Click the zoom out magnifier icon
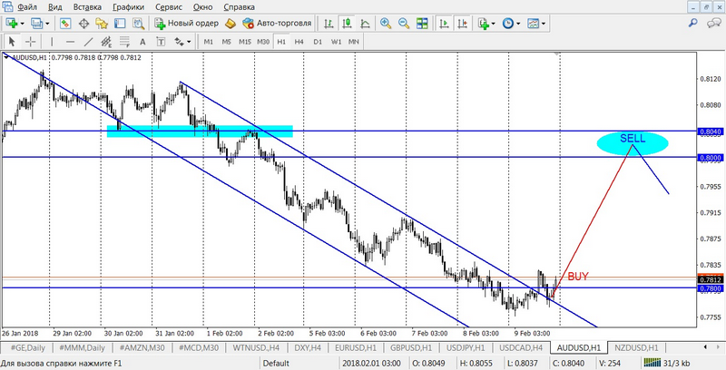This screenshot has width=726, height=370. point(403,23)
